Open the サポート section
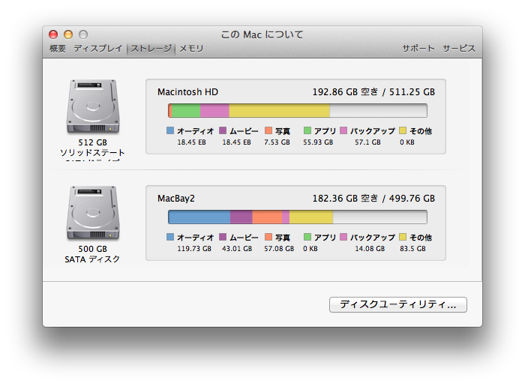525x386 pixels. click(418, 49)
